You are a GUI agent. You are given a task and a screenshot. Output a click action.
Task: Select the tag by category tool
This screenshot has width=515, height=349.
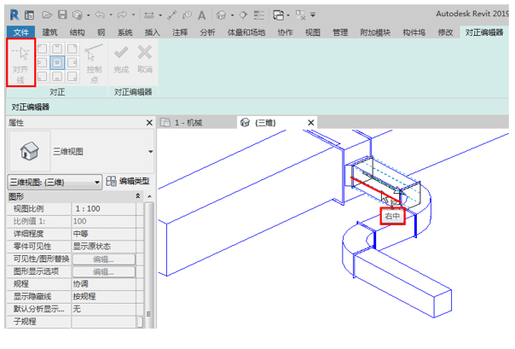point(187,15)
